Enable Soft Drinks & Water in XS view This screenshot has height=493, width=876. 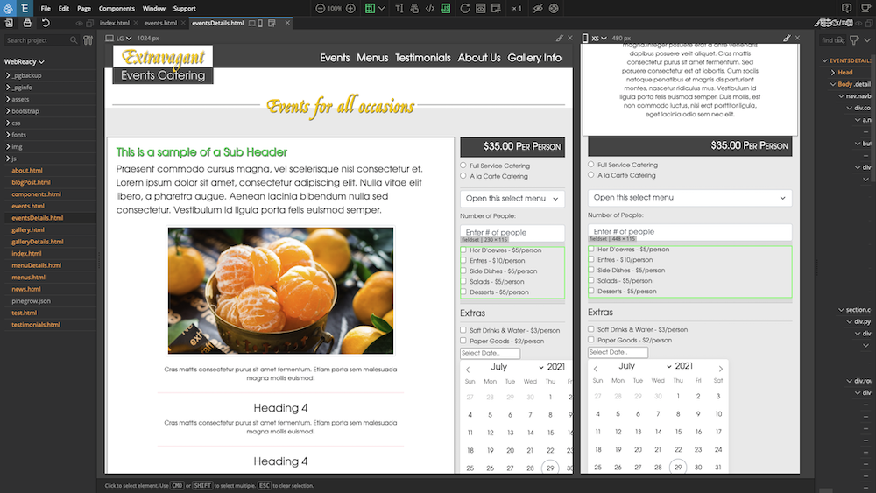click(592, 329)
